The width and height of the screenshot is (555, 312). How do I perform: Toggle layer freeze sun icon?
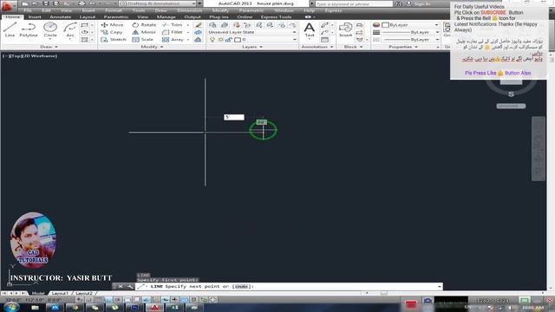pos(220,40)
